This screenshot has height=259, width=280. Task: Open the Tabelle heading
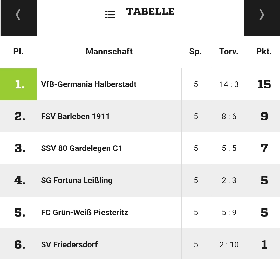tap(150, 11)
